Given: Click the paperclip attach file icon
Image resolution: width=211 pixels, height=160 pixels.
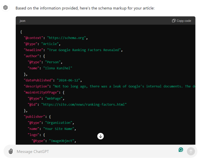Looking at the screenshot, I should (11, 151).
